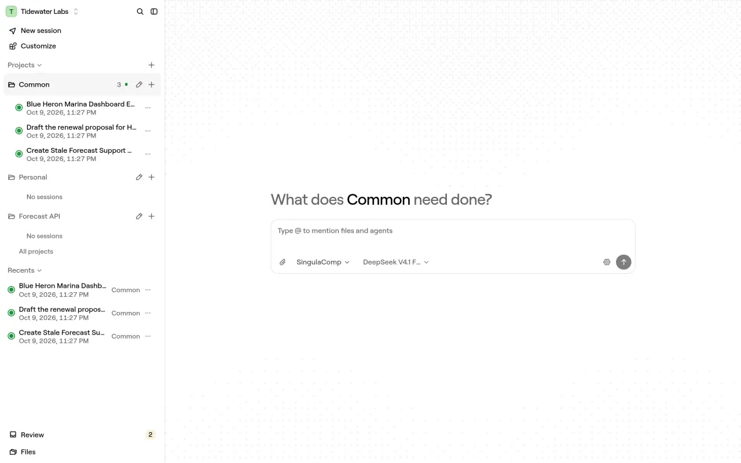Select the Forecast API project folder
Viewport: 741px width, 463px height.
click(x=39, y=216)
